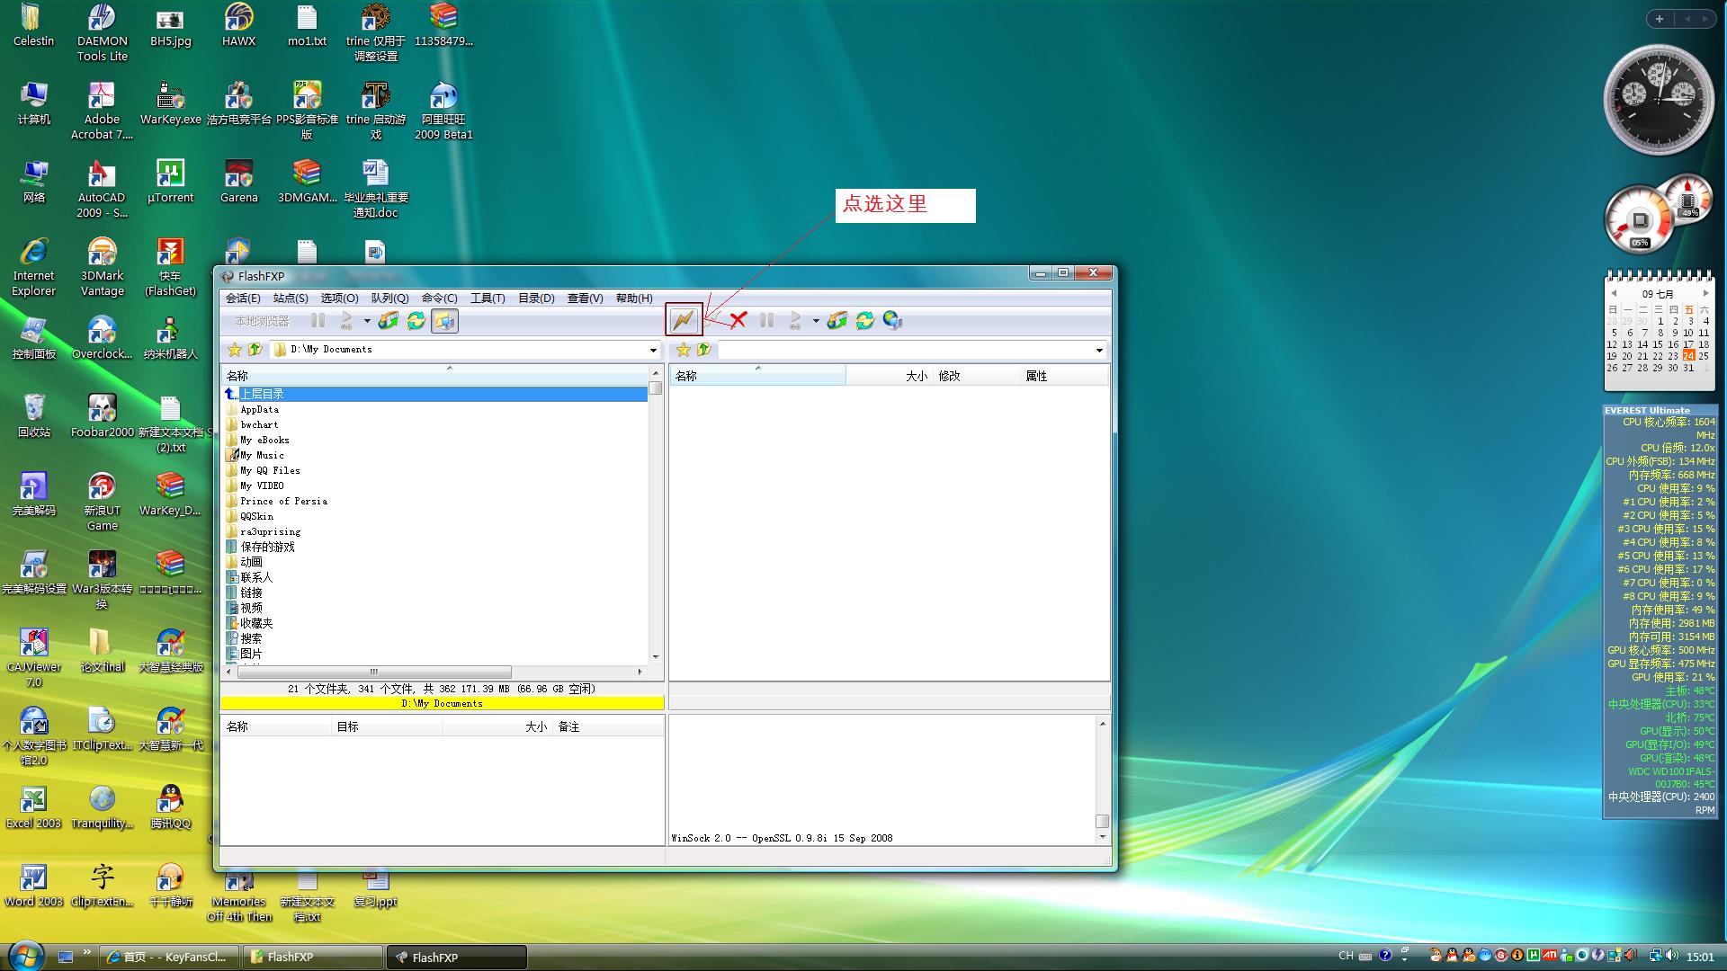Select the AppData folder

tap(259, 410)
